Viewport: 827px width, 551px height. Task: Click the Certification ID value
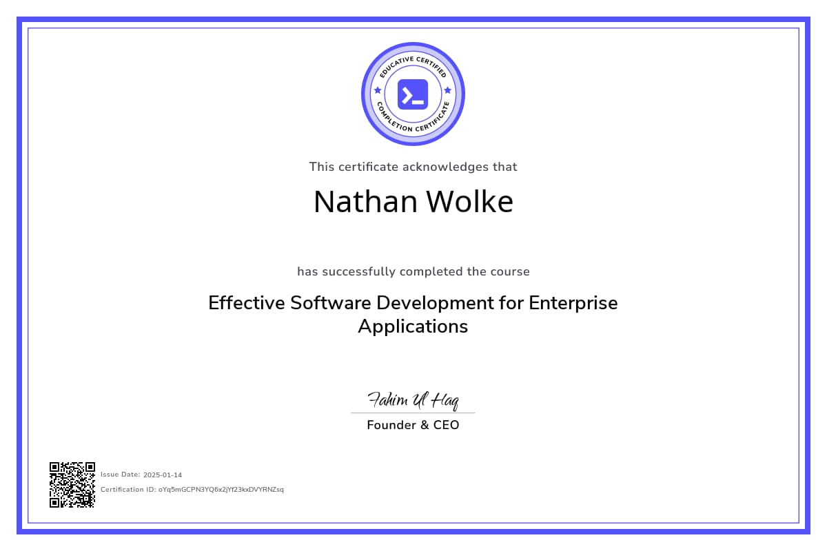point(221,490)
